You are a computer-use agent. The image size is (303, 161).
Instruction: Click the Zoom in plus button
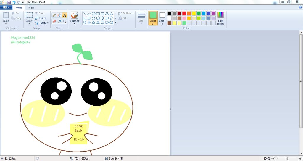(300, 159)
